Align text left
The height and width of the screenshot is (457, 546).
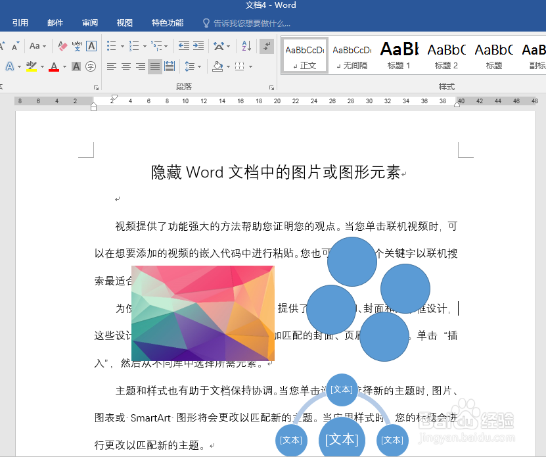[x=112, y=66]
